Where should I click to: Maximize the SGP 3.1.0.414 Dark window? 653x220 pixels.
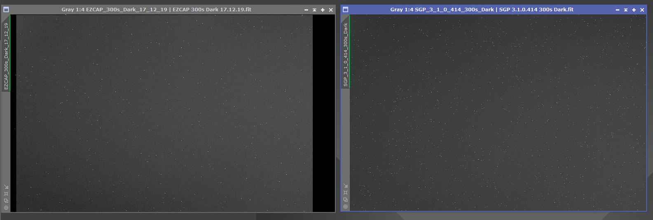coord(634,10)
